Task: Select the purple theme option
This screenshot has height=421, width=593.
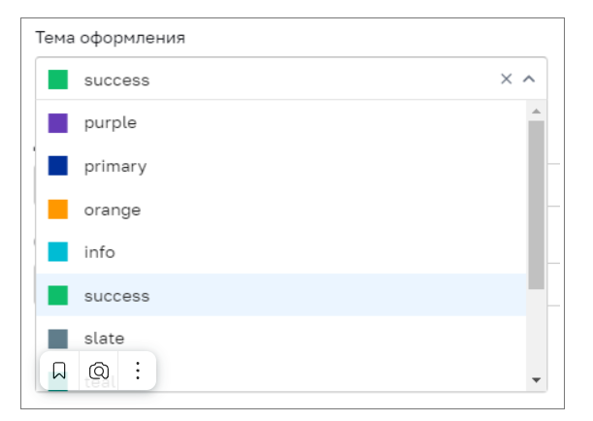Action: point(281,123)
